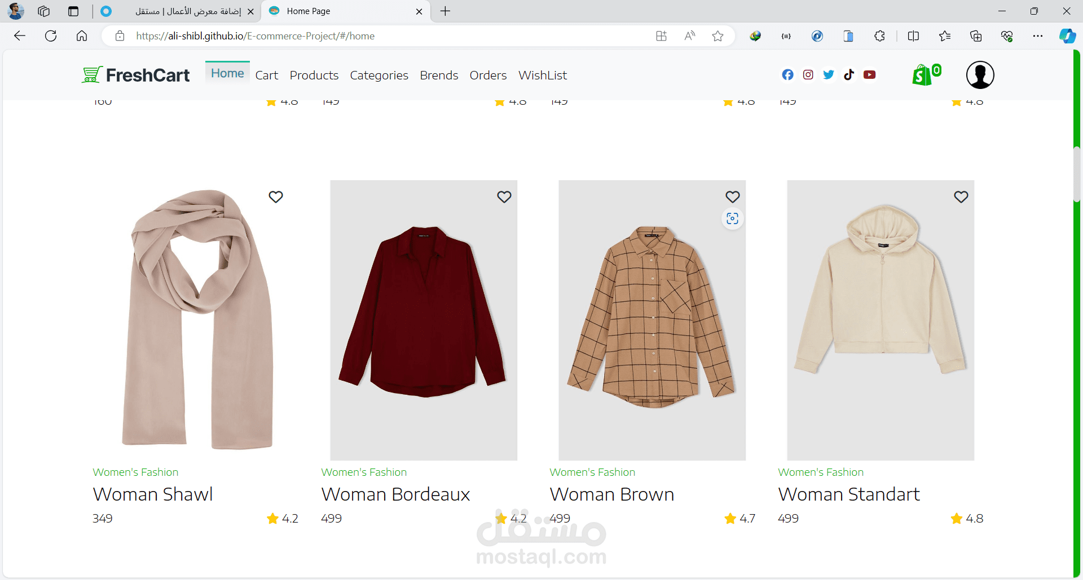The width and height of the screenshot is (1083, 580).
Task: Open the Favorites list icon
Action: (945, 36)
